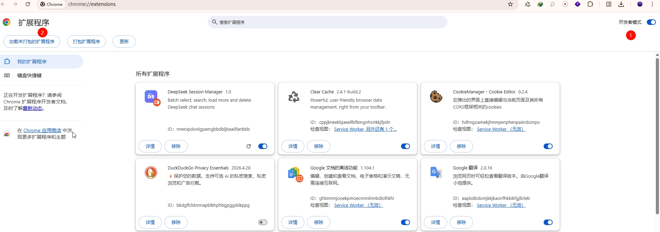Image resolution: width=660 pixels, height=232 pixels.
Task: Disable Google 文档的离线功能 extension
Action: (x=405, y=222)
